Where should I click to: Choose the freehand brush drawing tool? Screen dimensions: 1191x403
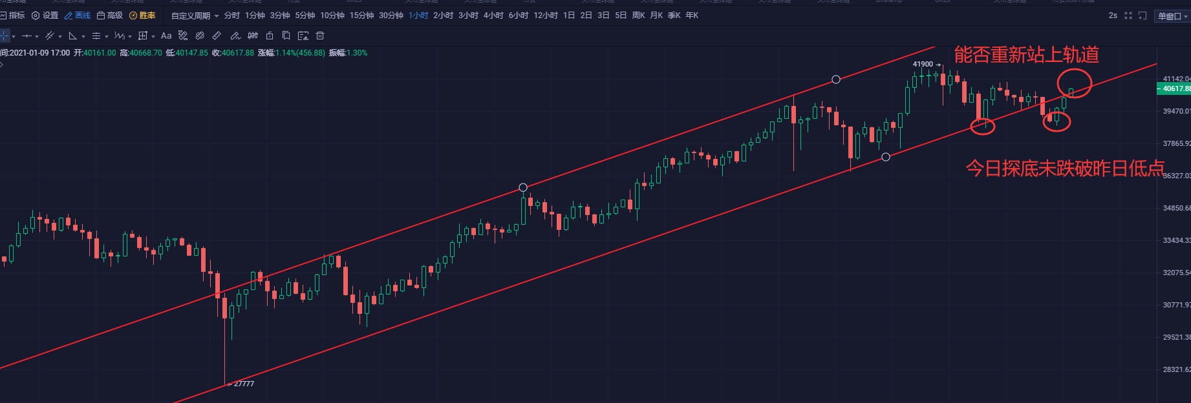235,36
